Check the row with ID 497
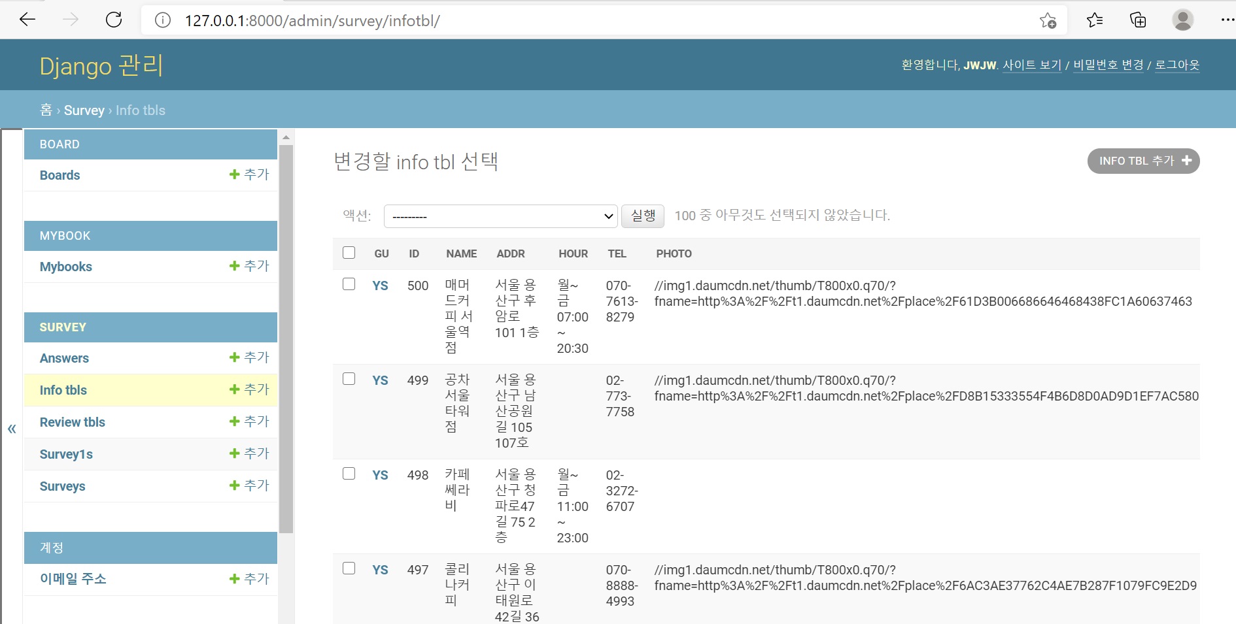Image resolution: width=1236 pixels, height=624 pixels. (349, 568)
